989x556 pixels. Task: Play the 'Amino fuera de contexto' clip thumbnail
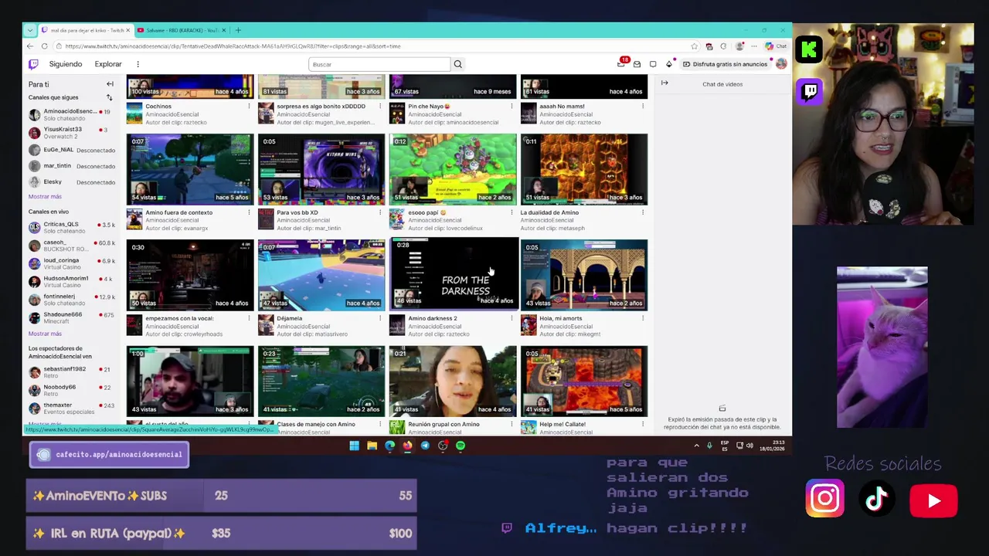[190, 169]
